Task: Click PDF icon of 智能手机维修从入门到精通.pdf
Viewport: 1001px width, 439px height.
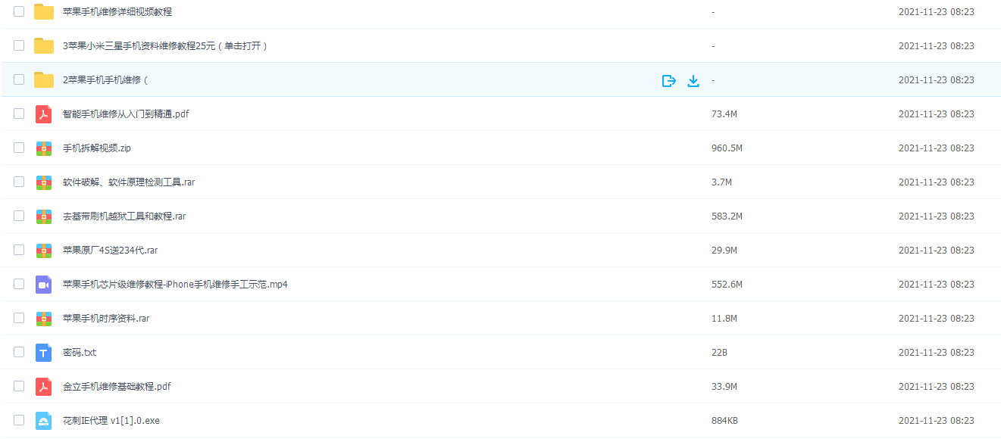Action: click(44, 114)
